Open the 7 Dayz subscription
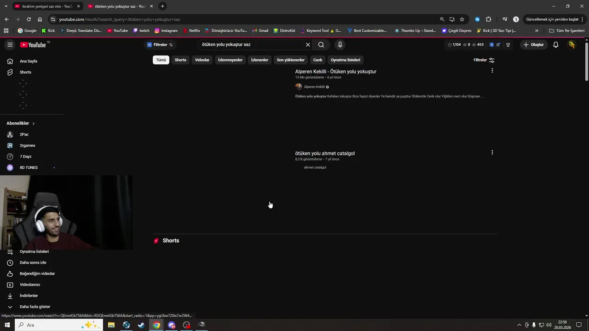The height and width of the screenshot is (331, 589). point(25,156)
